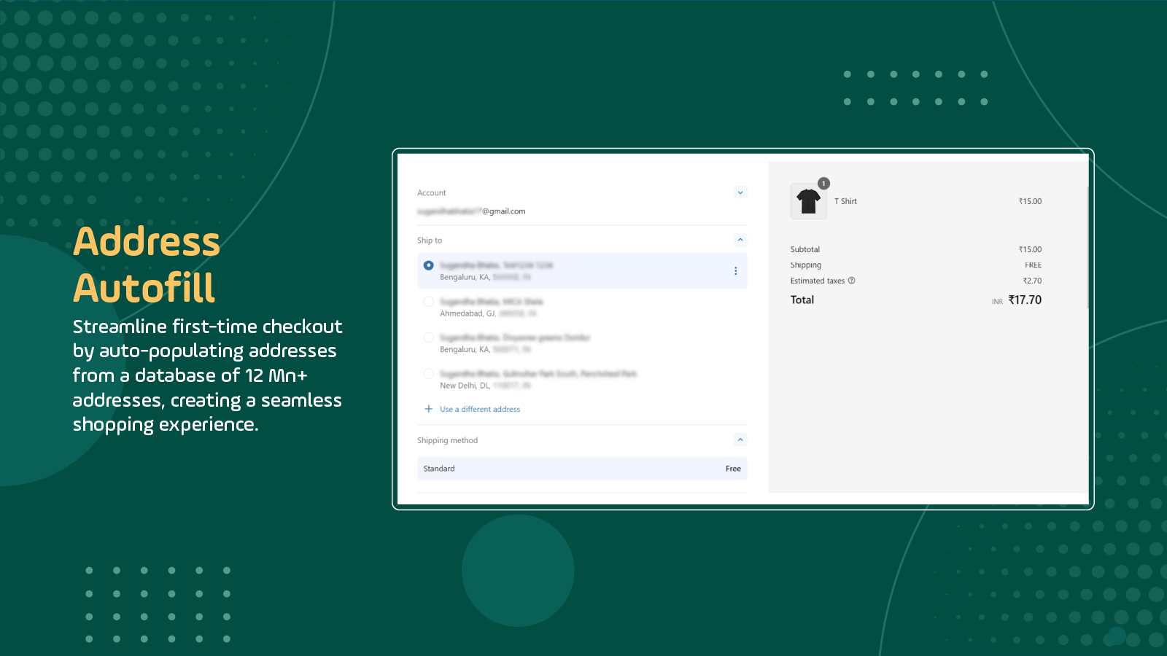This screenshot has width=1167, height=656.
Task: Expand the Account section chevron
Action: 740,192
